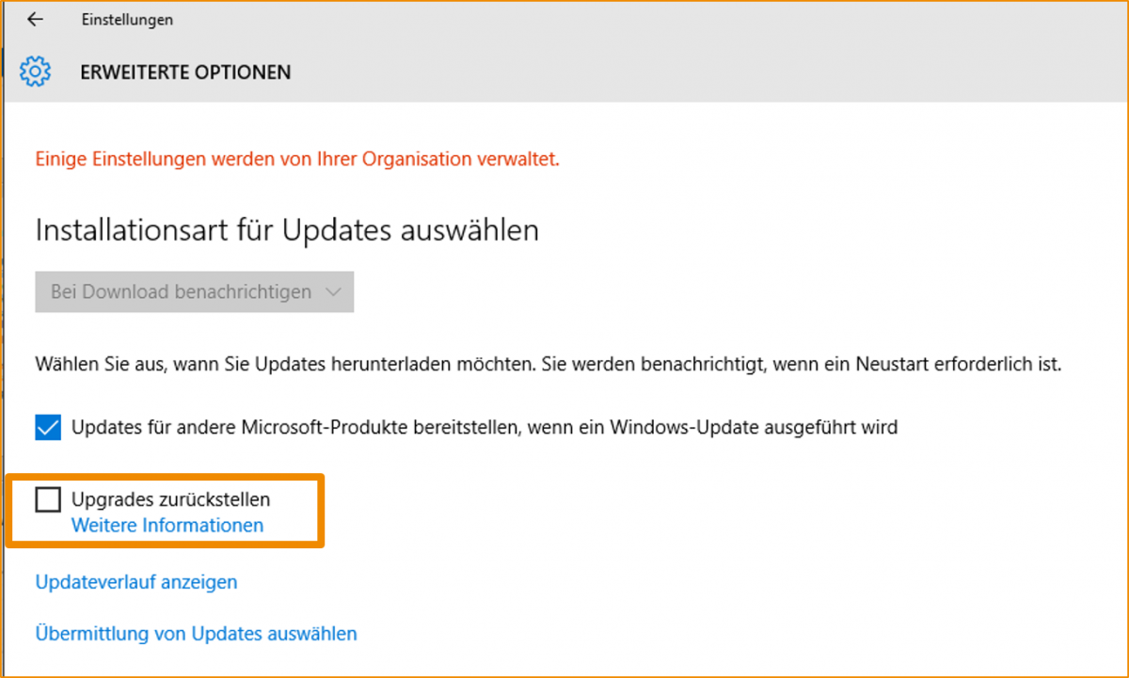The width and height of the screenshot is (1129, 678).
Task: Click the settings gear icon
Action: (36, 71)
